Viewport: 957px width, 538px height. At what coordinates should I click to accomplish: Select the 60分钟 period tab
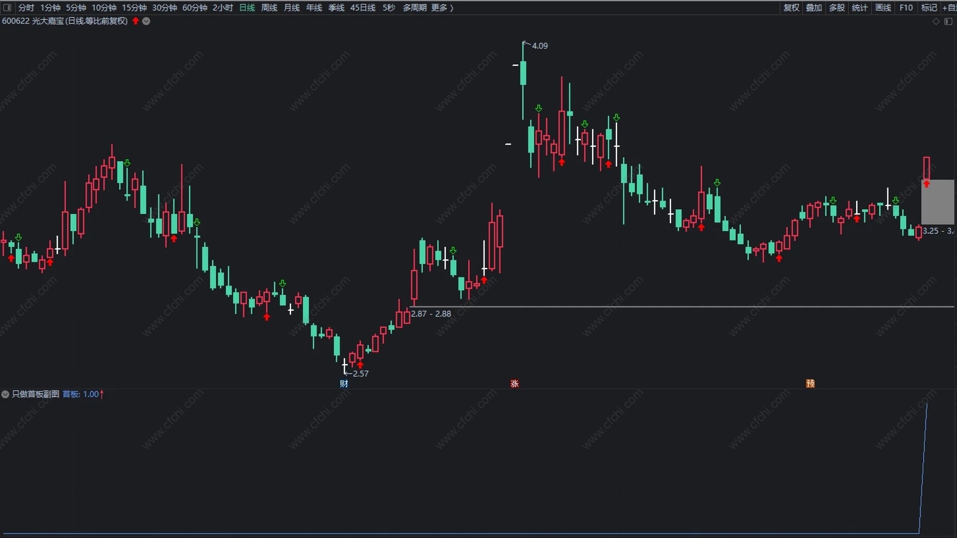195,8
